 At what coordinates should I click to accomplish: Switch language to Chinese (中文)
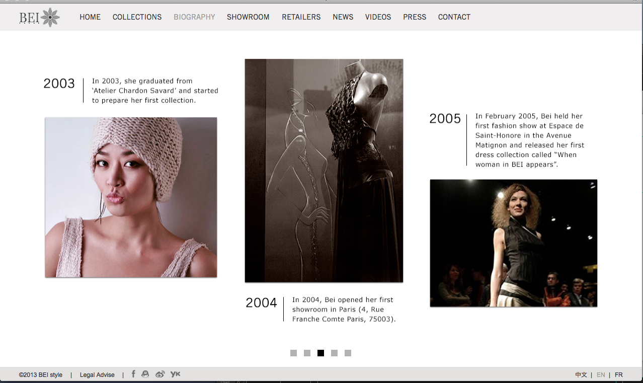tap(581, 375)
